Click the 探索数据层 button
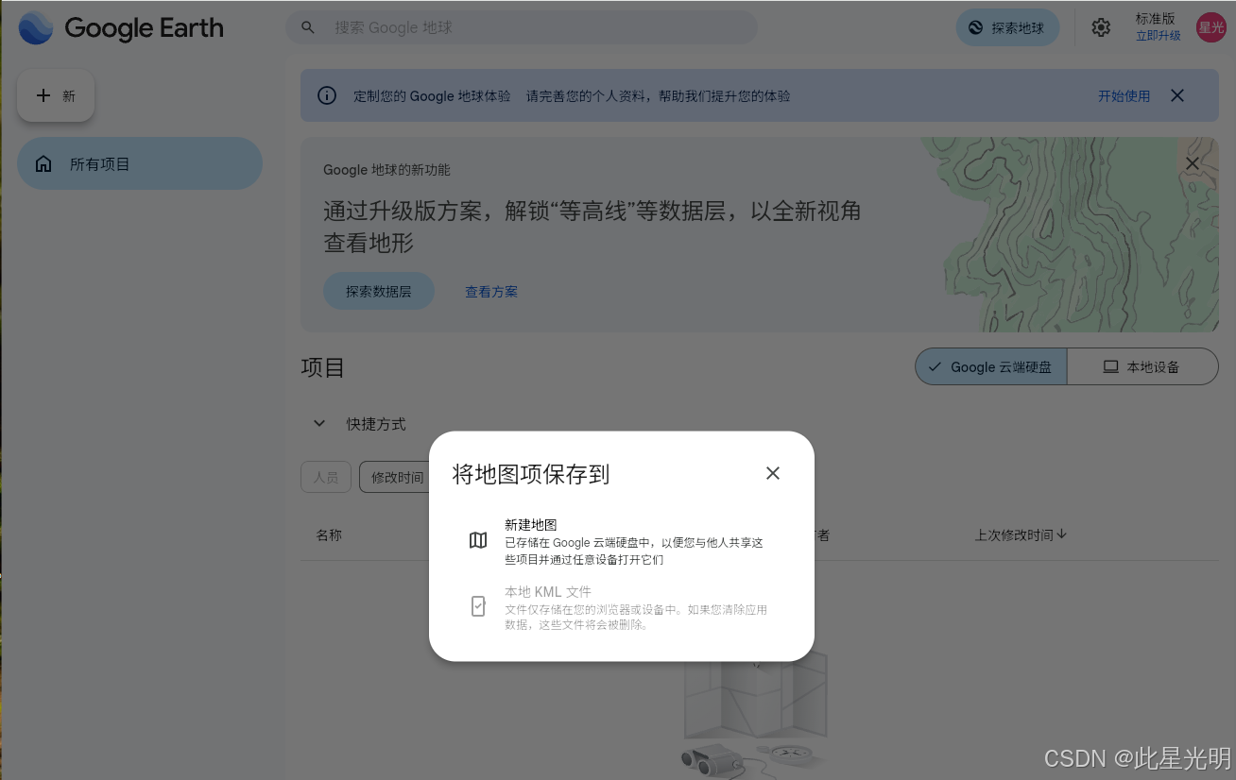The height and width of the screenshot is (780, 1236). pos(378,291)
